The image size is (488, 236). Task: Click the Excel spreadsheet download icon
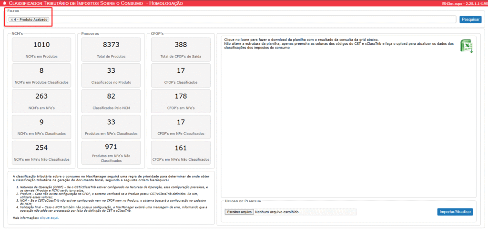coord(466,46)
